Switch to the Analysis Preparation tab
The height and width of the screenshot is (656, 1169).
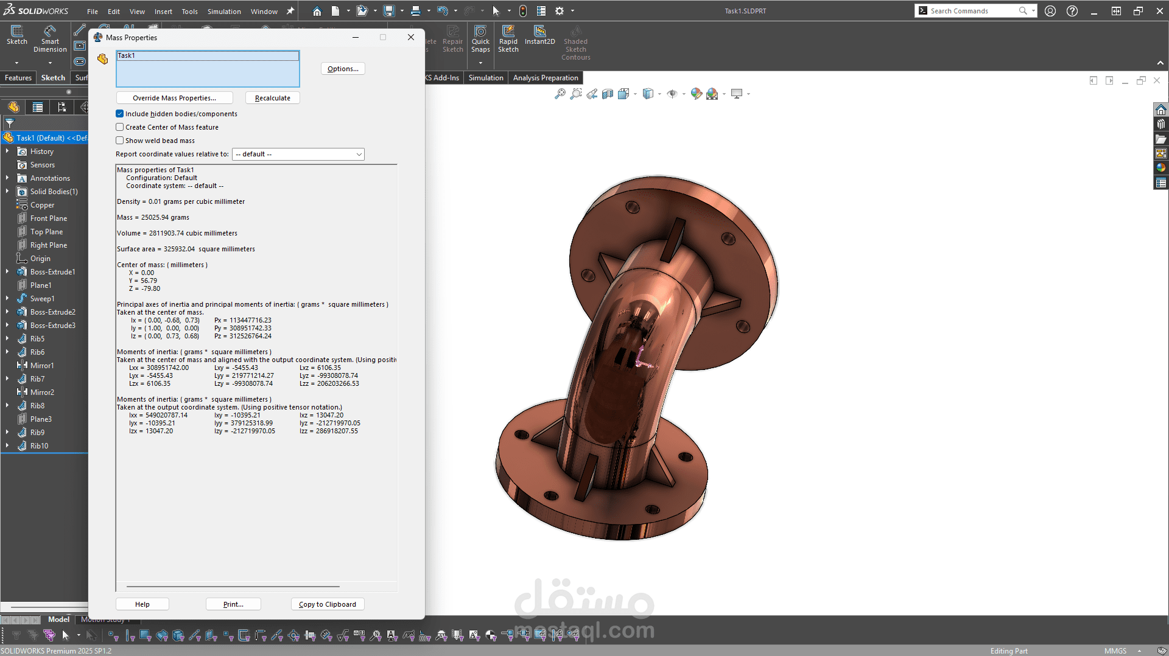[x=546, y=78]
